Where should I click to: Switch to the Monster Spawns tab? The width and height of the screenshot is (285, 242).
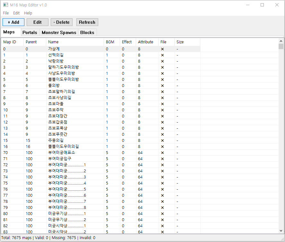coord(59,32)
